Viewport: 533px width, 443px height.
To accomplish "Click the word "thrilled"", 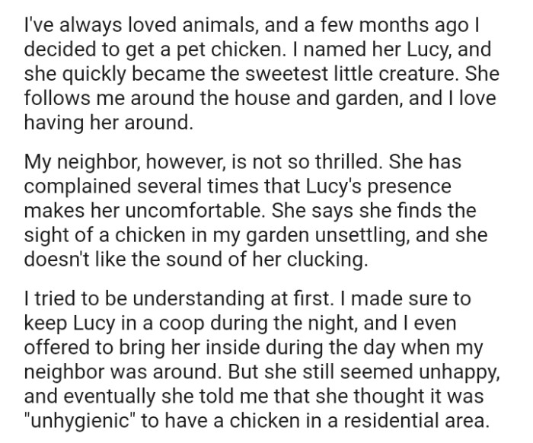I will (346, 161).
